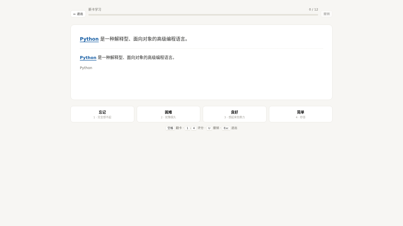Rate the card as 忘记
The image size is (403, 226).
click(102, 114)
